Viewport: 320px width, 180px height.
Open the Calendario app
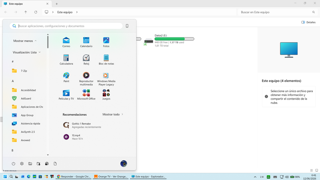86,42
